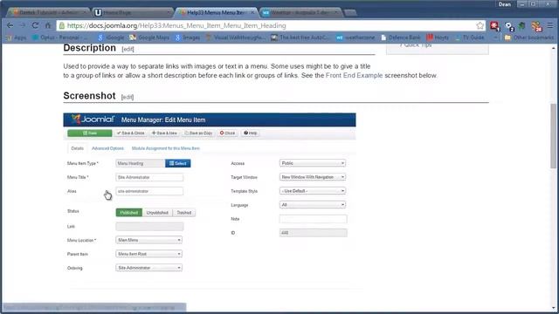This screenshot has width=559, height=314.
Task: Set Status to Unpublished
Action: pyautogui.click(x=157, y=213)
